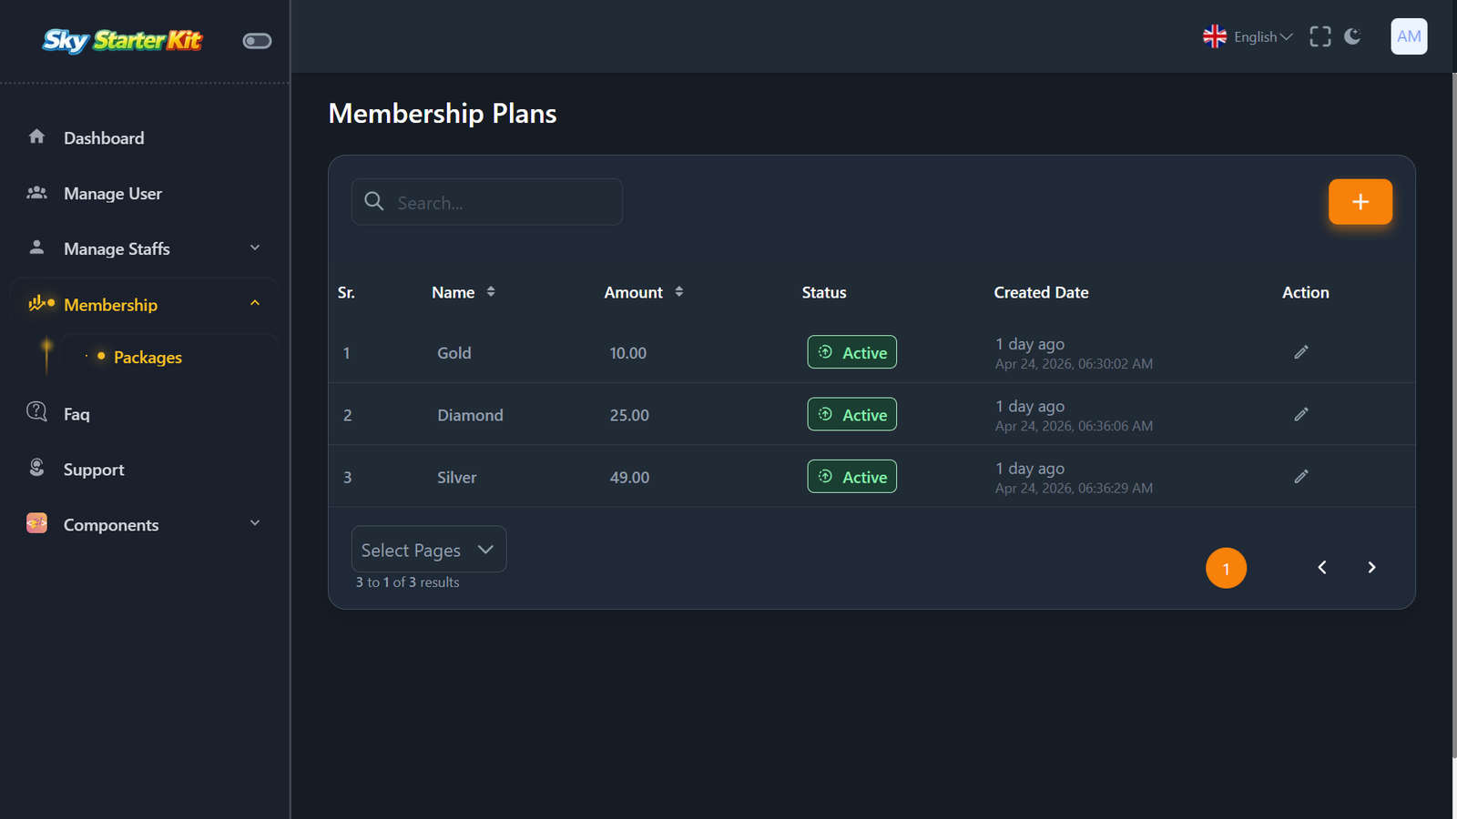Go to next page arrow
The height and width of the screenshot is (819, 1457).
click(1371, 568)
